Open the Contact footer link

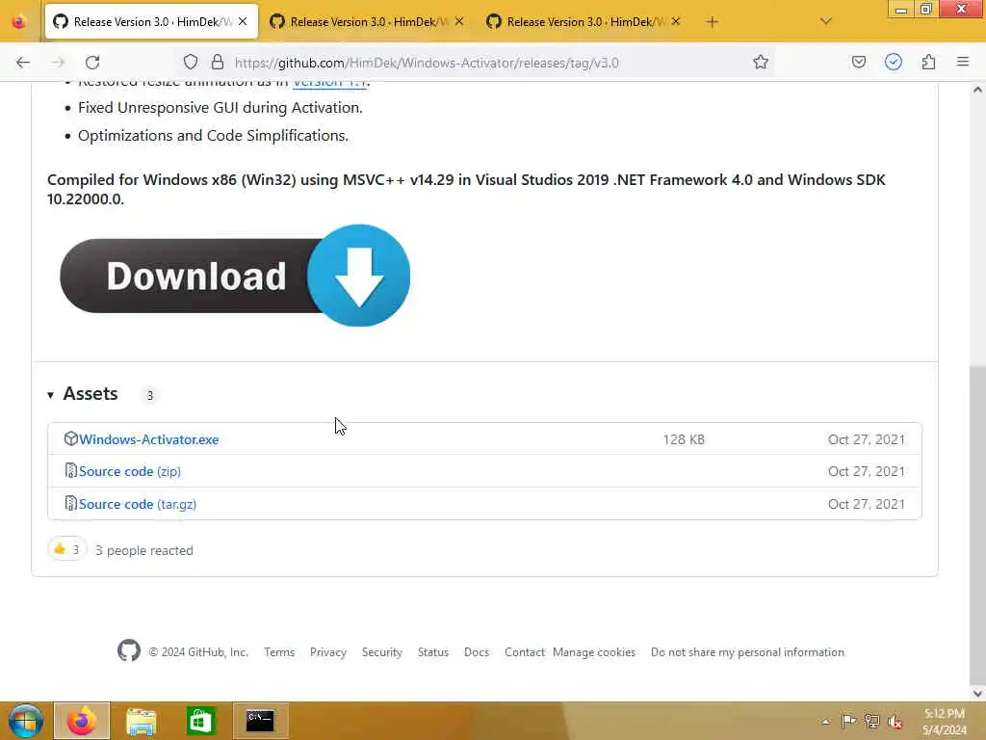525,652
